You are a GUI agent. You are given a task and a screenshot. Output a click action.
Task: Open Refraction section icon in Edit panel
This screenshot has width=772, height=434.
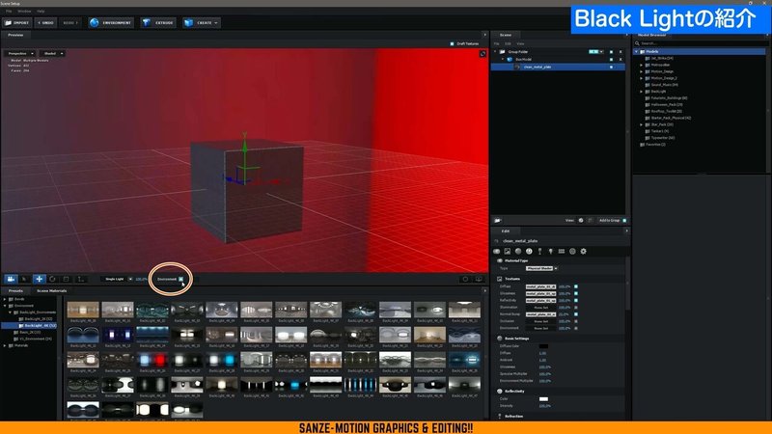(x=539, y=252)
